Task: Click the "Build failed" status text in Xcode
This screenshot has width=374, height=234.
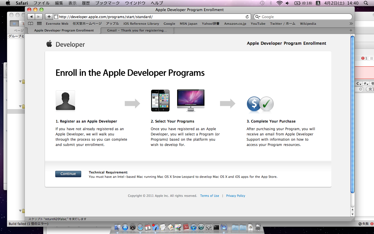Action: click(x=29, y=224)
